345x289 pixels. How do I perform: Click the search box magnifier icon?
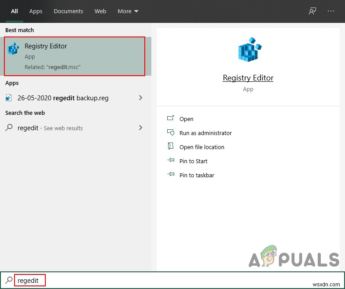click(9, 280)
